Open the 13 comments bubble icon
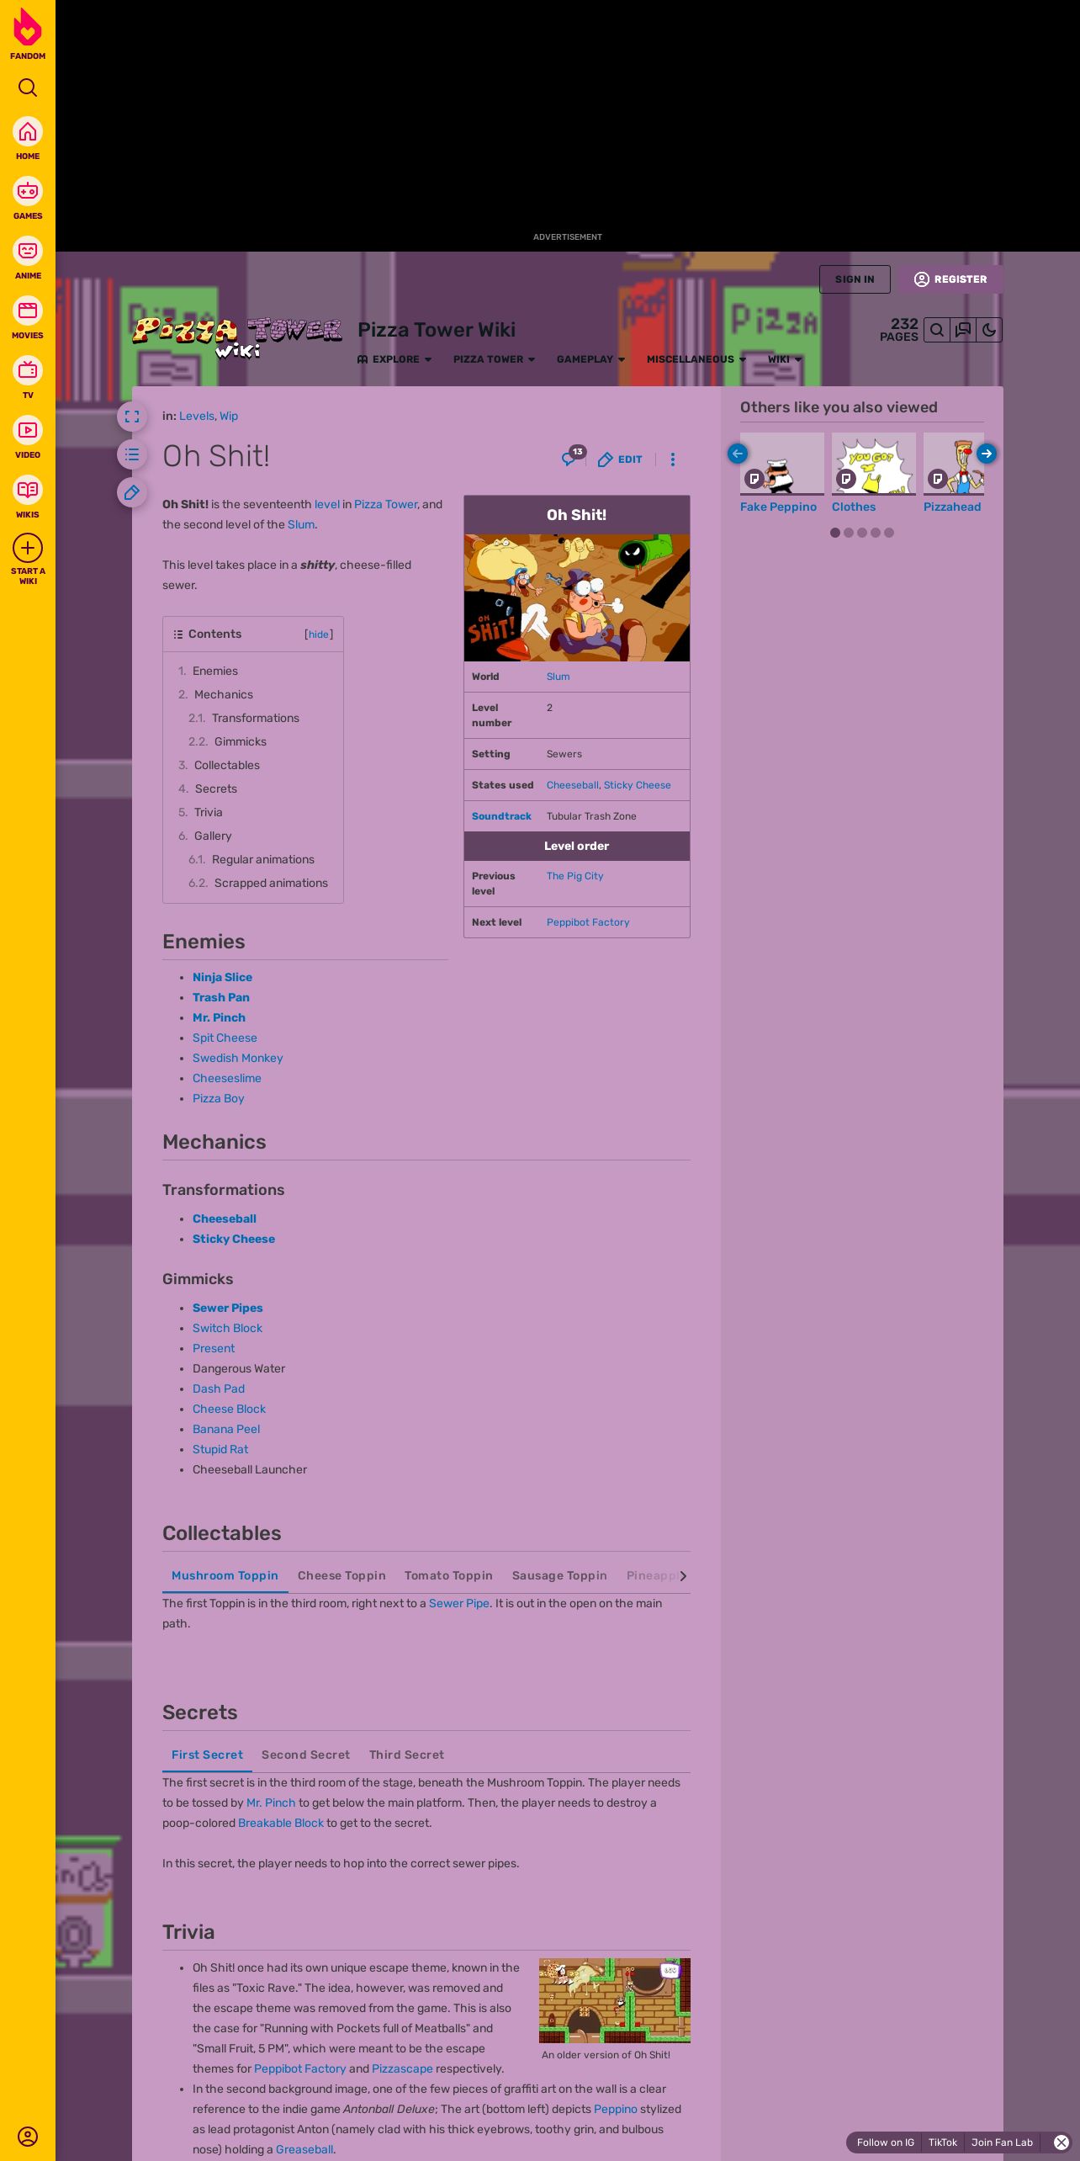This screenshot has width=1080, height=2161. point(573,457)
